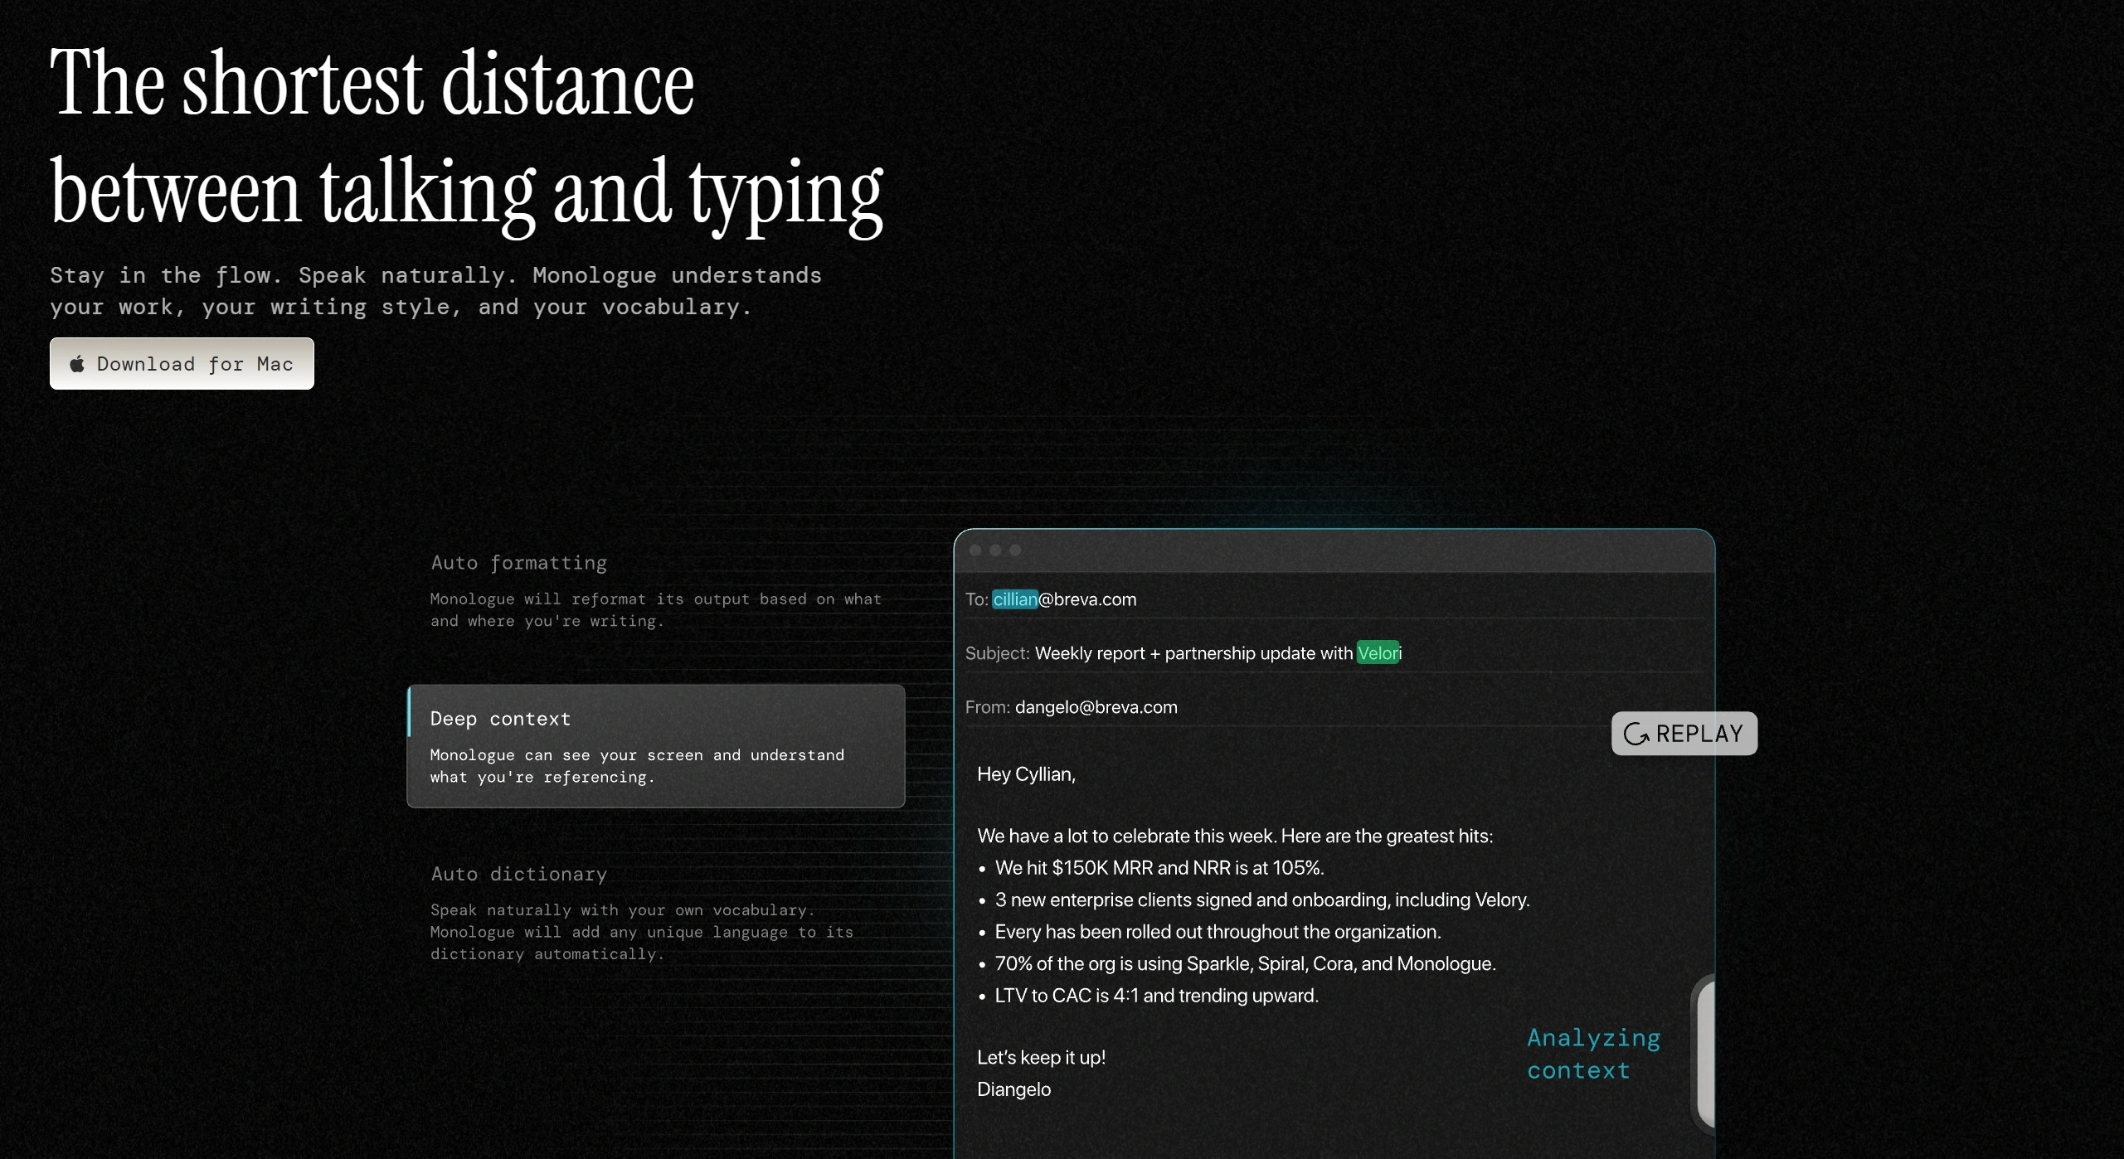The height and width of the screenshot is (1159, 2124).
Task: Click the circular replay arrow icon
Action: pyautogui.click(x=1636, y=734)
